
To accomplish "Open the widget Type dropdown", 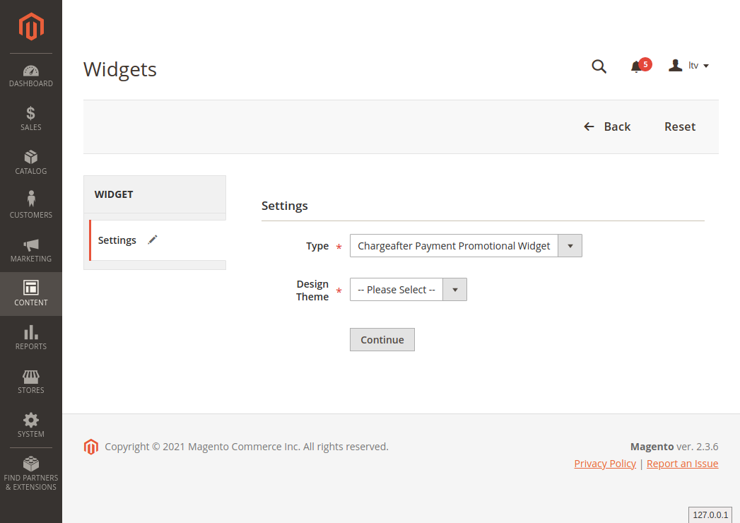I will point(466,246).
